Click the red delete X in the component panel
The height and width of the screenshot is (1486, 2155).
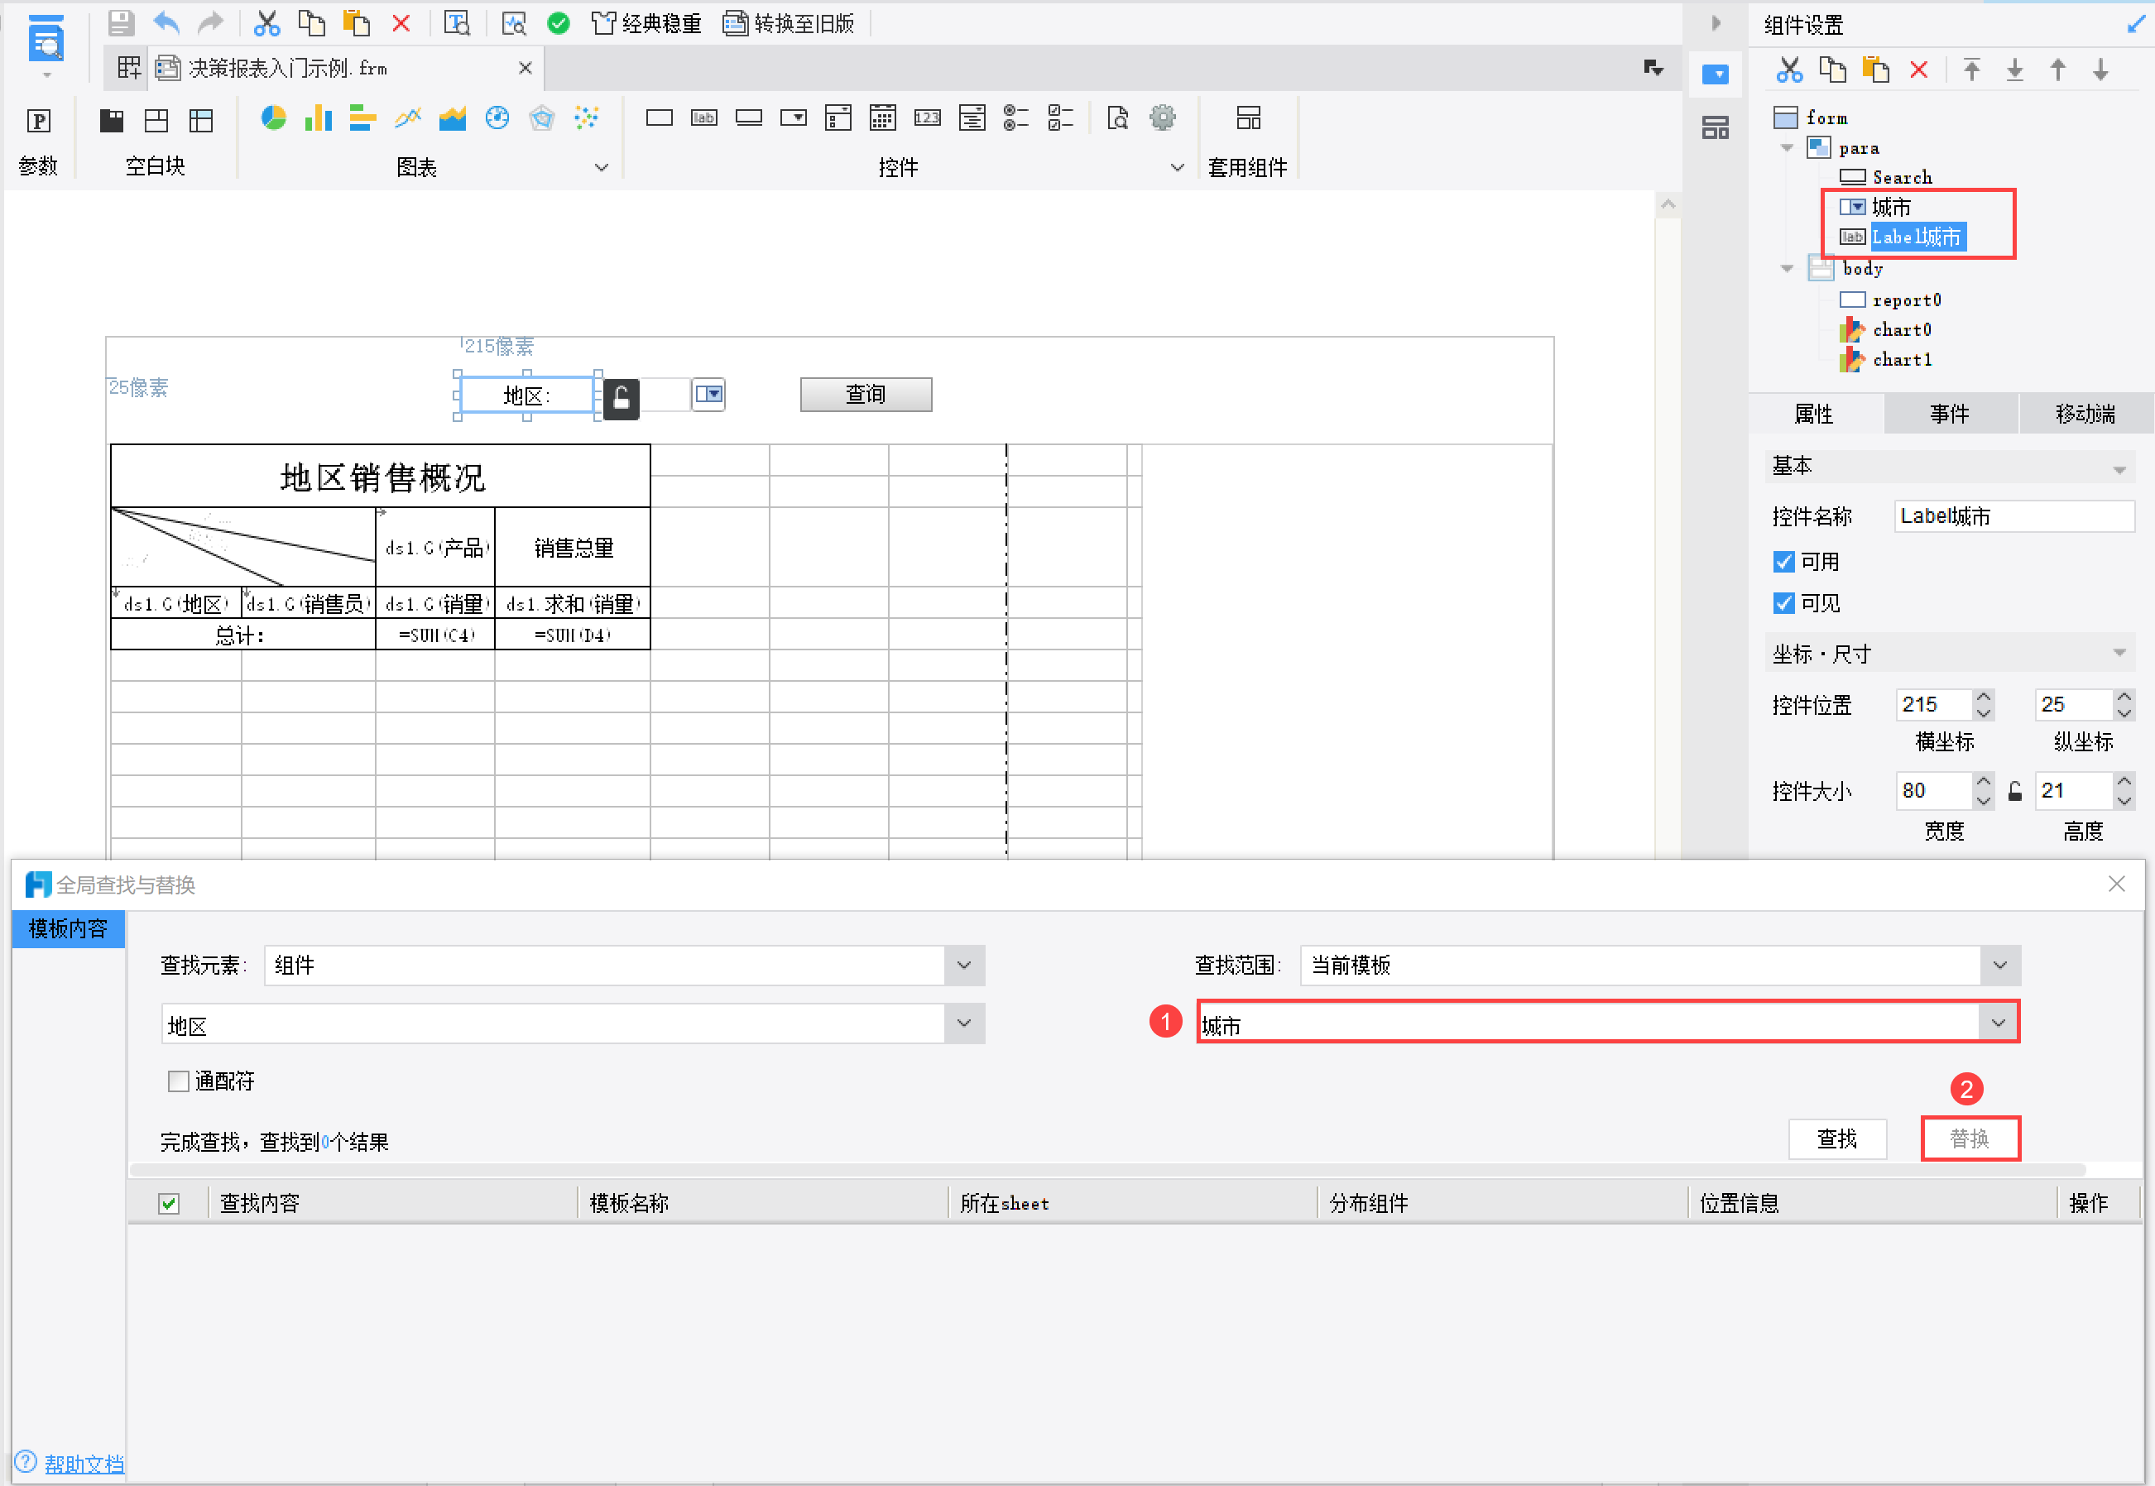click(x=1918, y=70)
